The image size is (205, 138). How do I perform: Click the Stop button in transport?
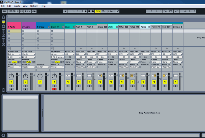point(89,11)
